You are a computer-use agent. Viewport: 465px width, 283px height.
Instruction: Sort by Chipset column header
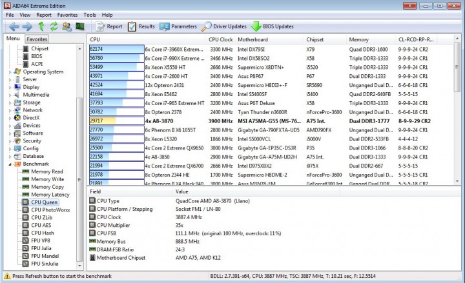tap(325, 39)
